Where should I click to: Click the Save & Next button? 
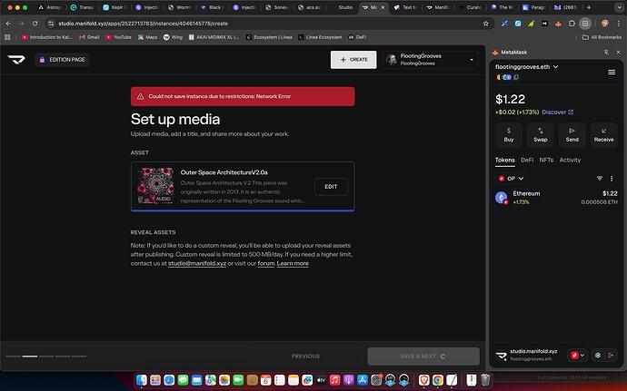[x=423, y=357]
